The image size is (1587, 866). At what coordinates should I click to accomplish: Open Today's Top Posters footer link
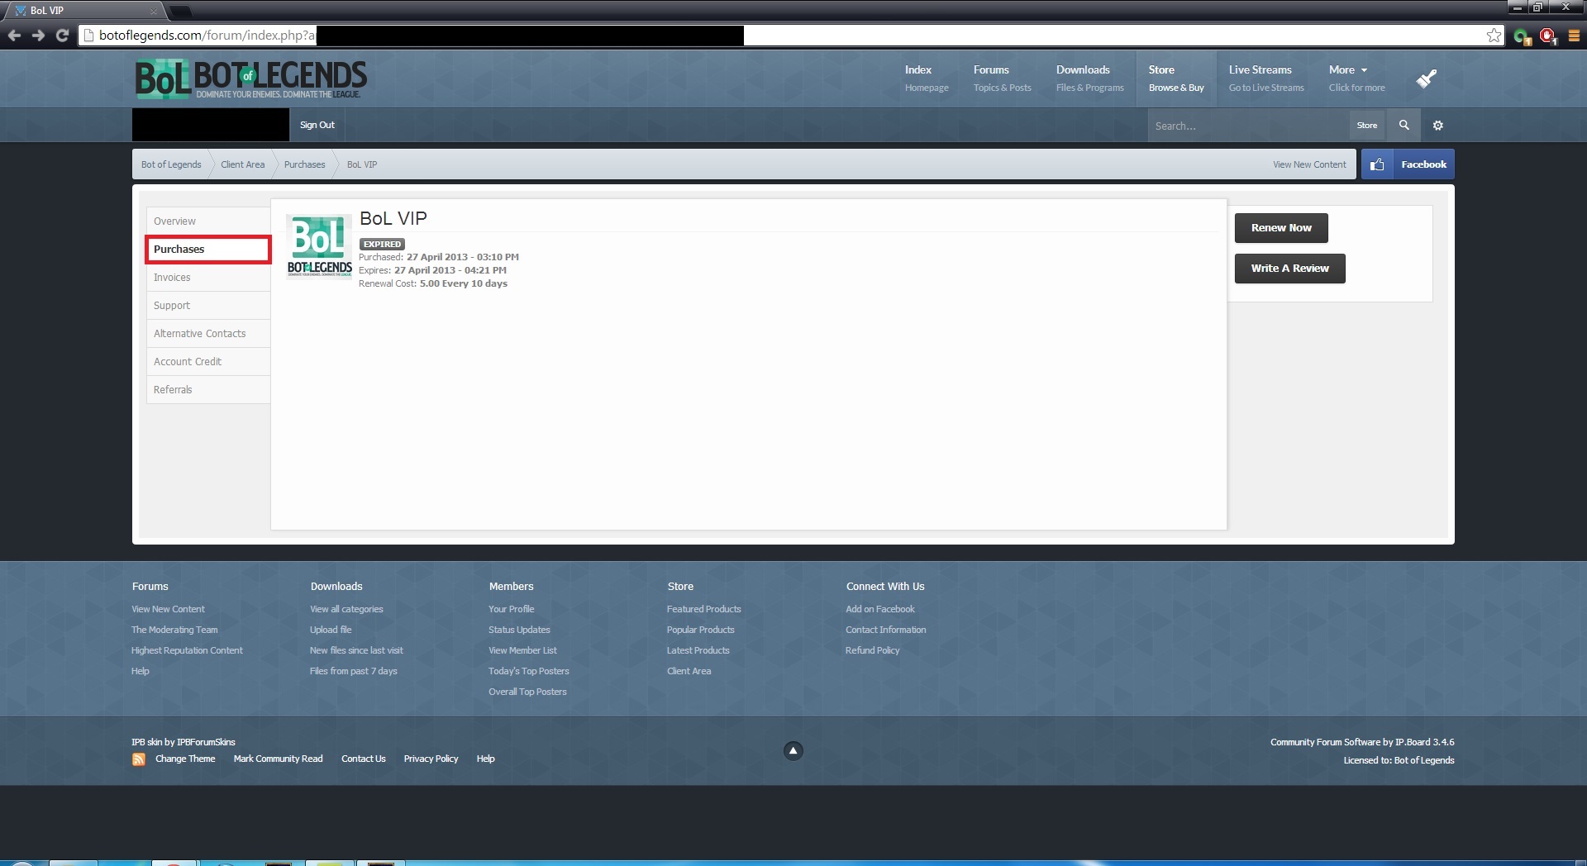click(x=528, y=671)
